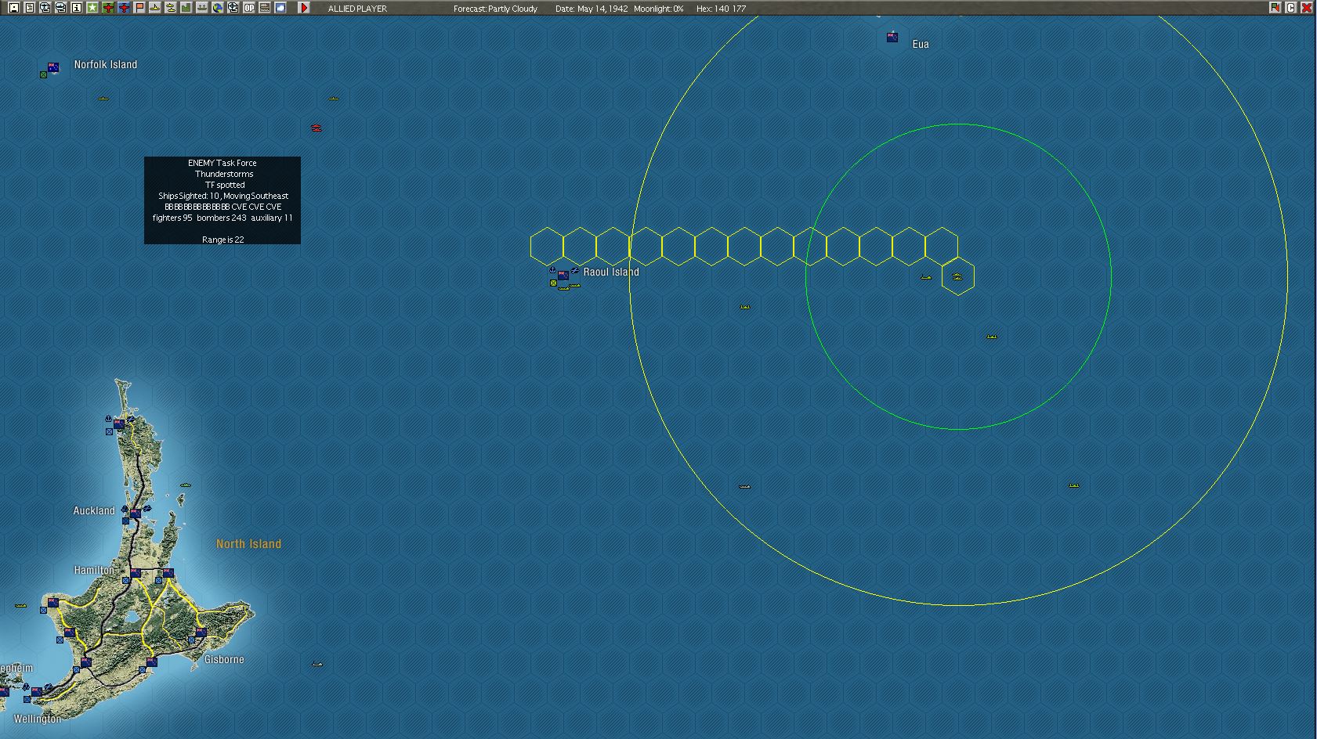Click the "Date: May 14, 1942" text

point(592,9)
